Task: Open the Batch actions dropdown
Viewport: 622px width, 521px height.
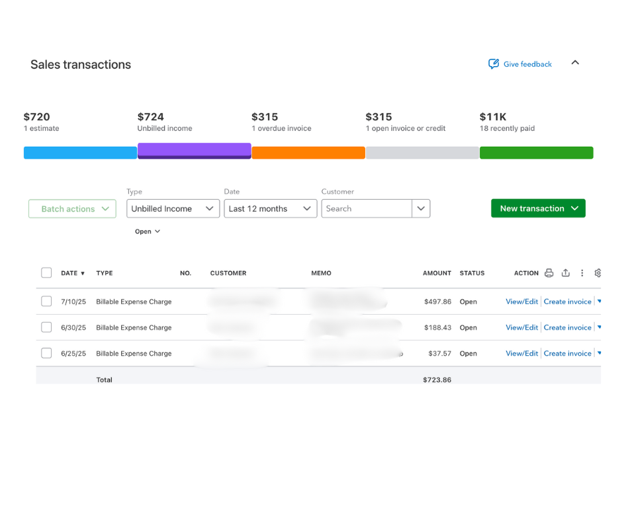Action: 72,209
